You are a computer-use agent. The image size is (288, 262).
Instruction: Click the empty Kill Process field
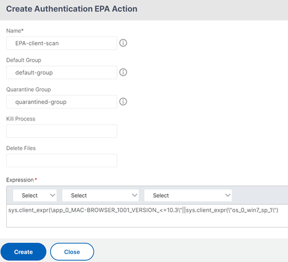62,131
